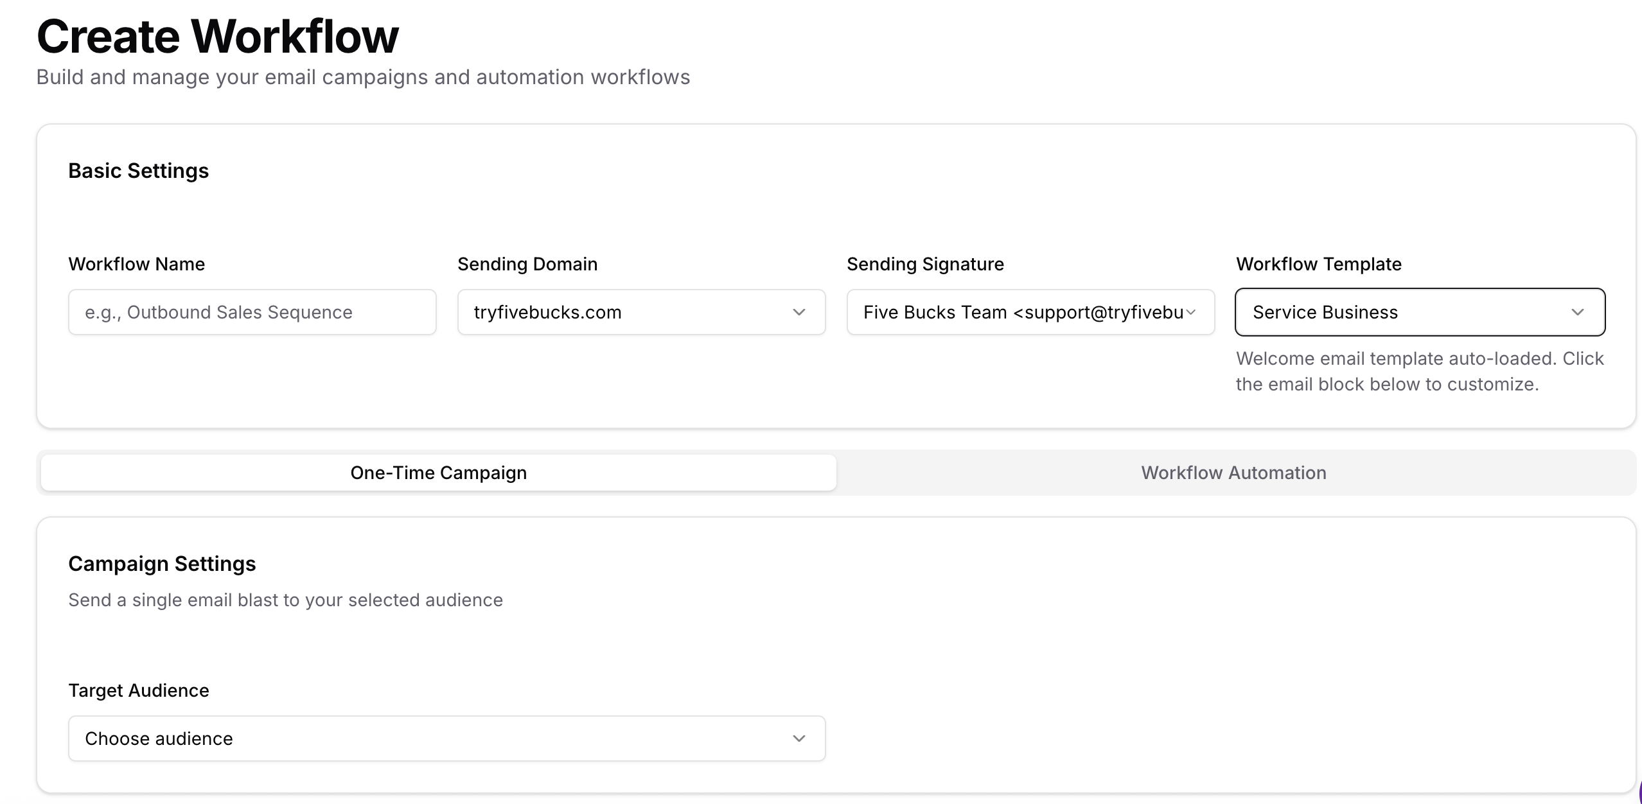Switch to the Workflow Automation tab

1233,473
